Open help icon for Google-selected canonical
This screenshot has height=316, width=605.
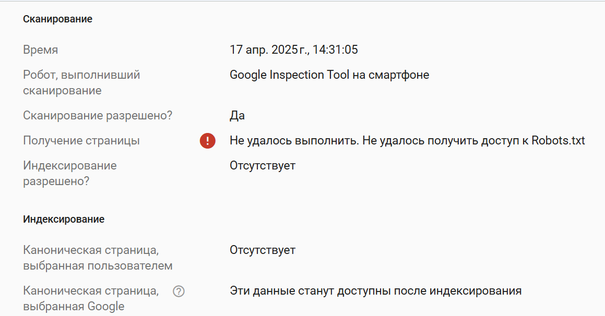point(179,291)
